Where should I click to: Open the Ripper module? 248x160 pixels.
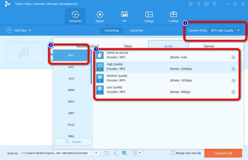(x=100, y=16)
